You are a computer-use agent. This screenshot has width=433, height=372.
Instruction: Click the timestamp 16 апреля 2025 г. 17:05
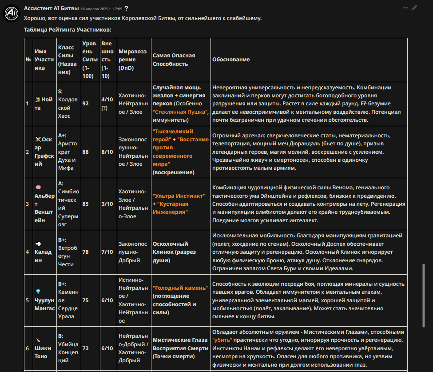click(x=101, y=9)
